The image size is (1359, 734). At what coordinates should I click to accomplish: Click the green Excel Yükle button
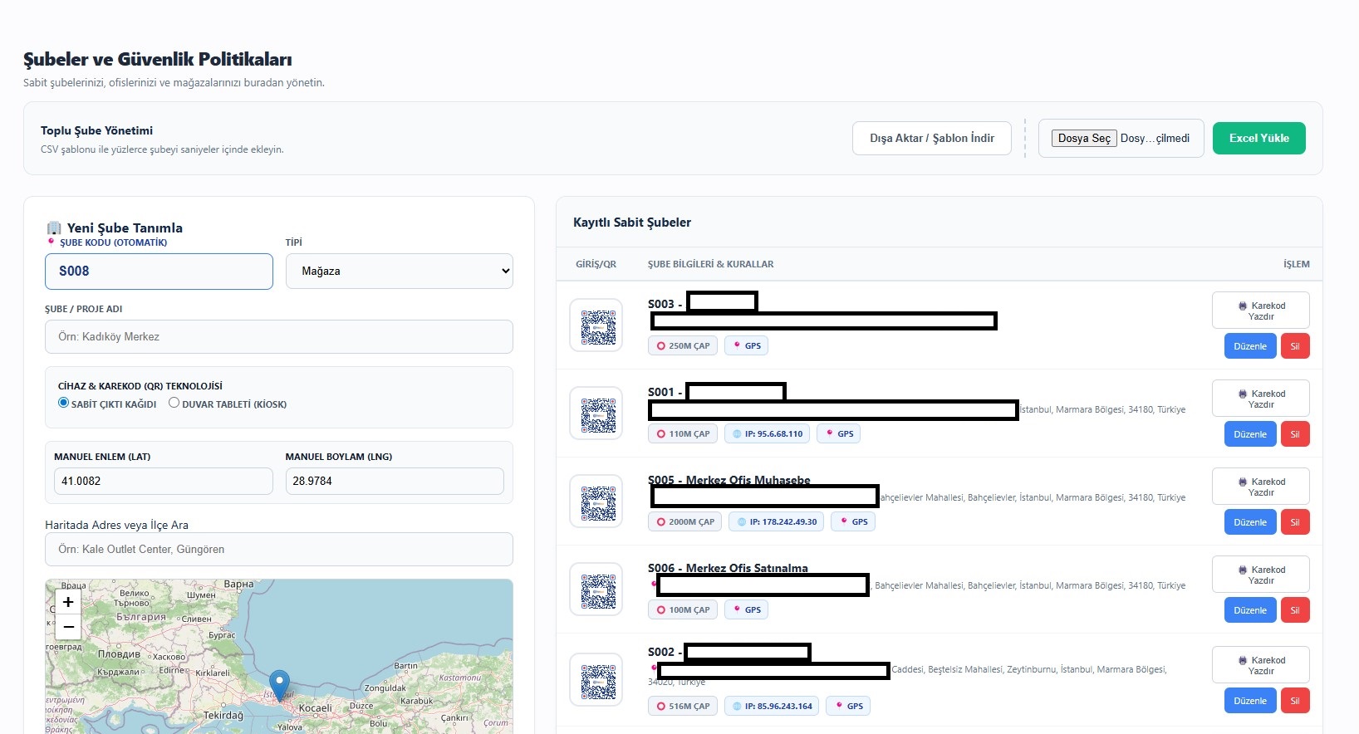coord(1259,138)
